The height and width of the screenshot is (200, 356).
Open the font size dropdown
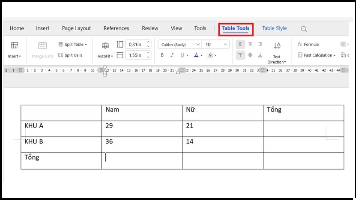point(225,44)
